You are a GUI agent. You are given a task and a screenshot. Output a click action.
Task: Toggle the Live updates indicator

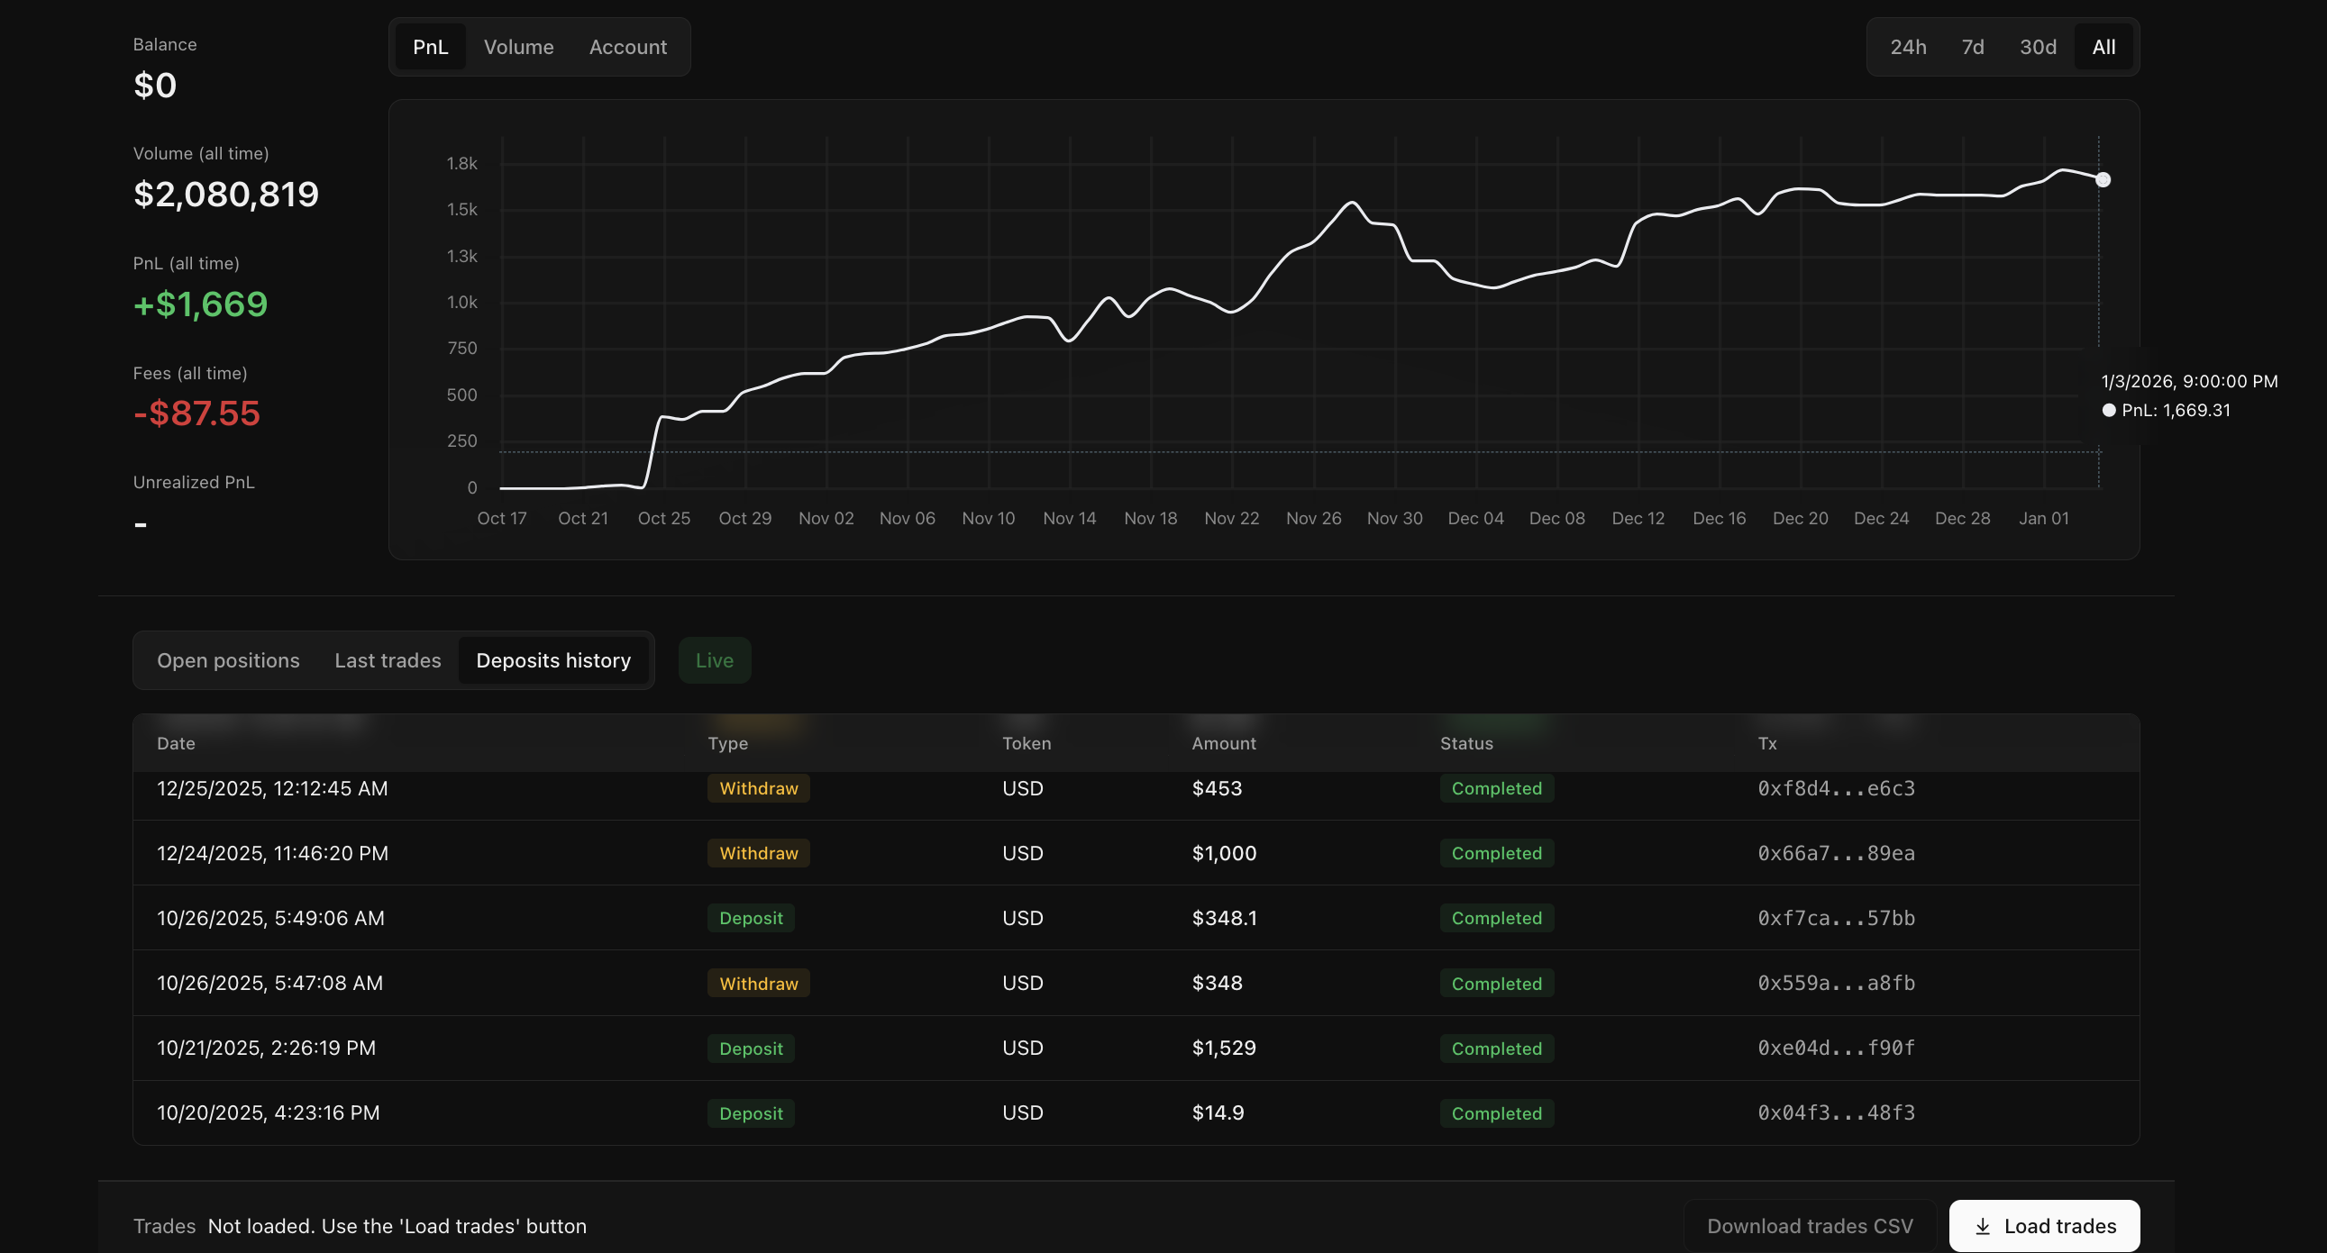tap(714, 660)
